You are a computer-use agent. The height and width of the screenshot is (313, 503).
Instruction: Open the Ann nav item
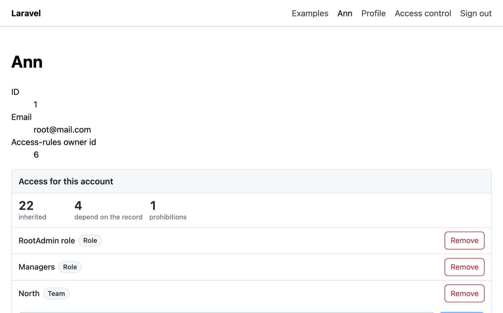click(345, 13)
